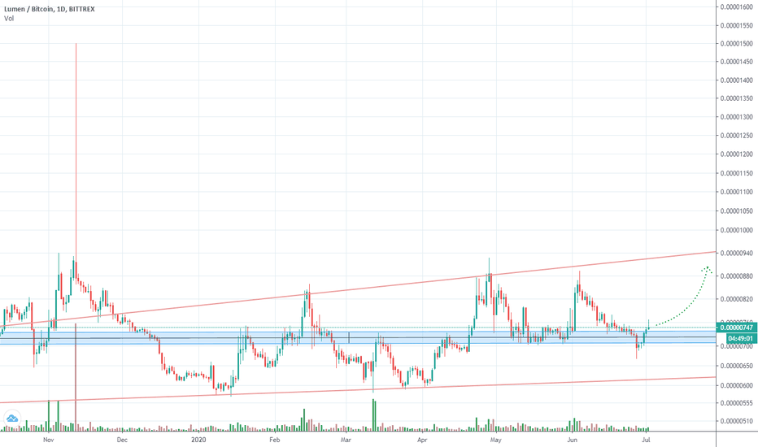The height and width of the screenshot is (447, 758).
Task: Click the Jul date axis label
Action: (646, 440)
